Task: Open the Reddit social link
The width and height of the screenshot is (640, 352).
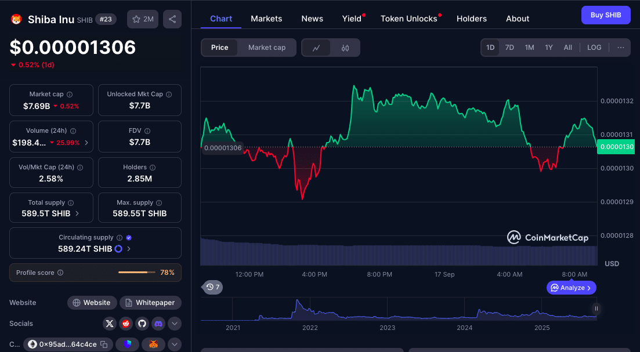Action: 126,324
